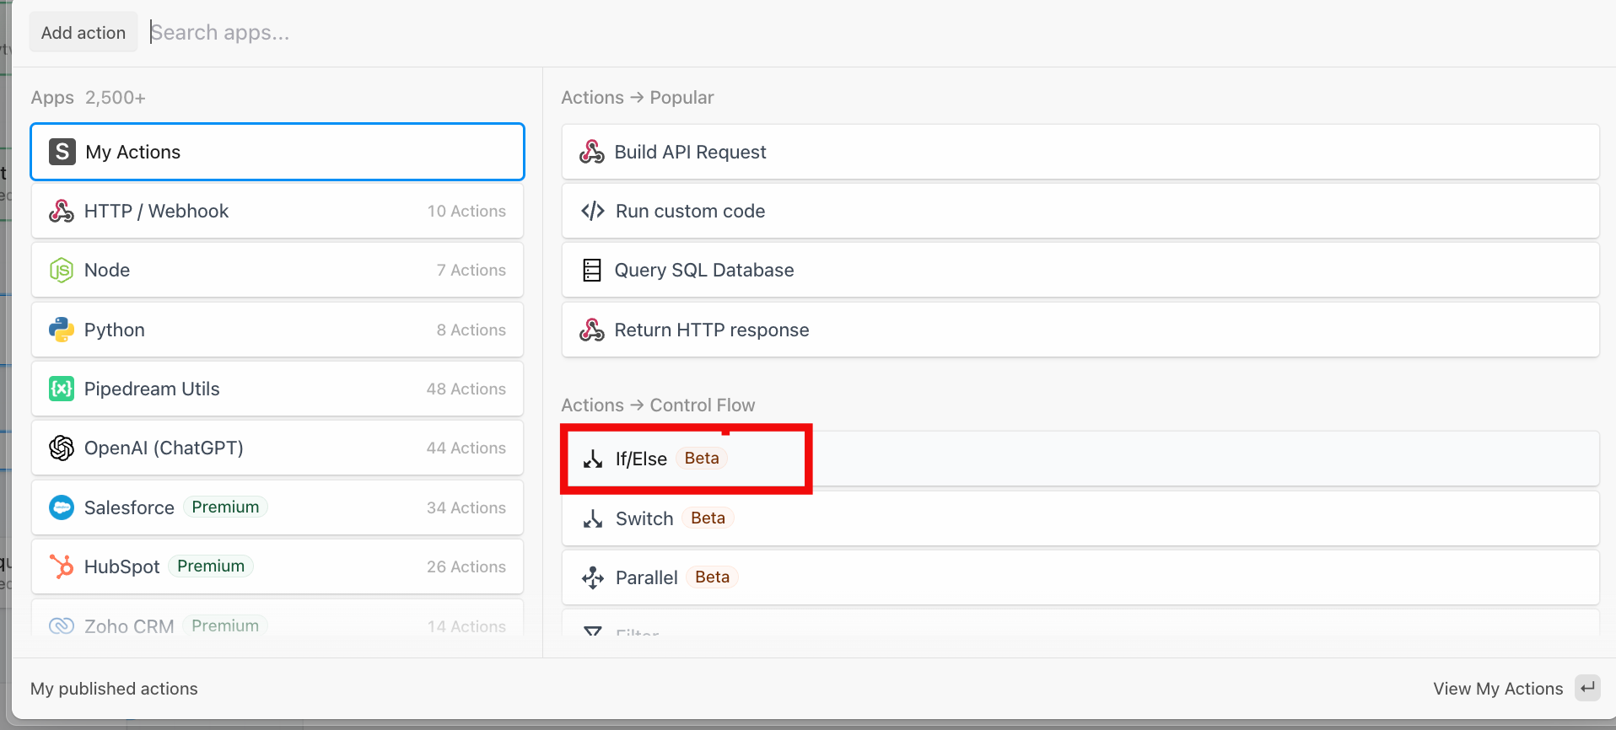Click the Pipedream Utils icon
This screenshot has height=730, width=1616.
point(62,389)
